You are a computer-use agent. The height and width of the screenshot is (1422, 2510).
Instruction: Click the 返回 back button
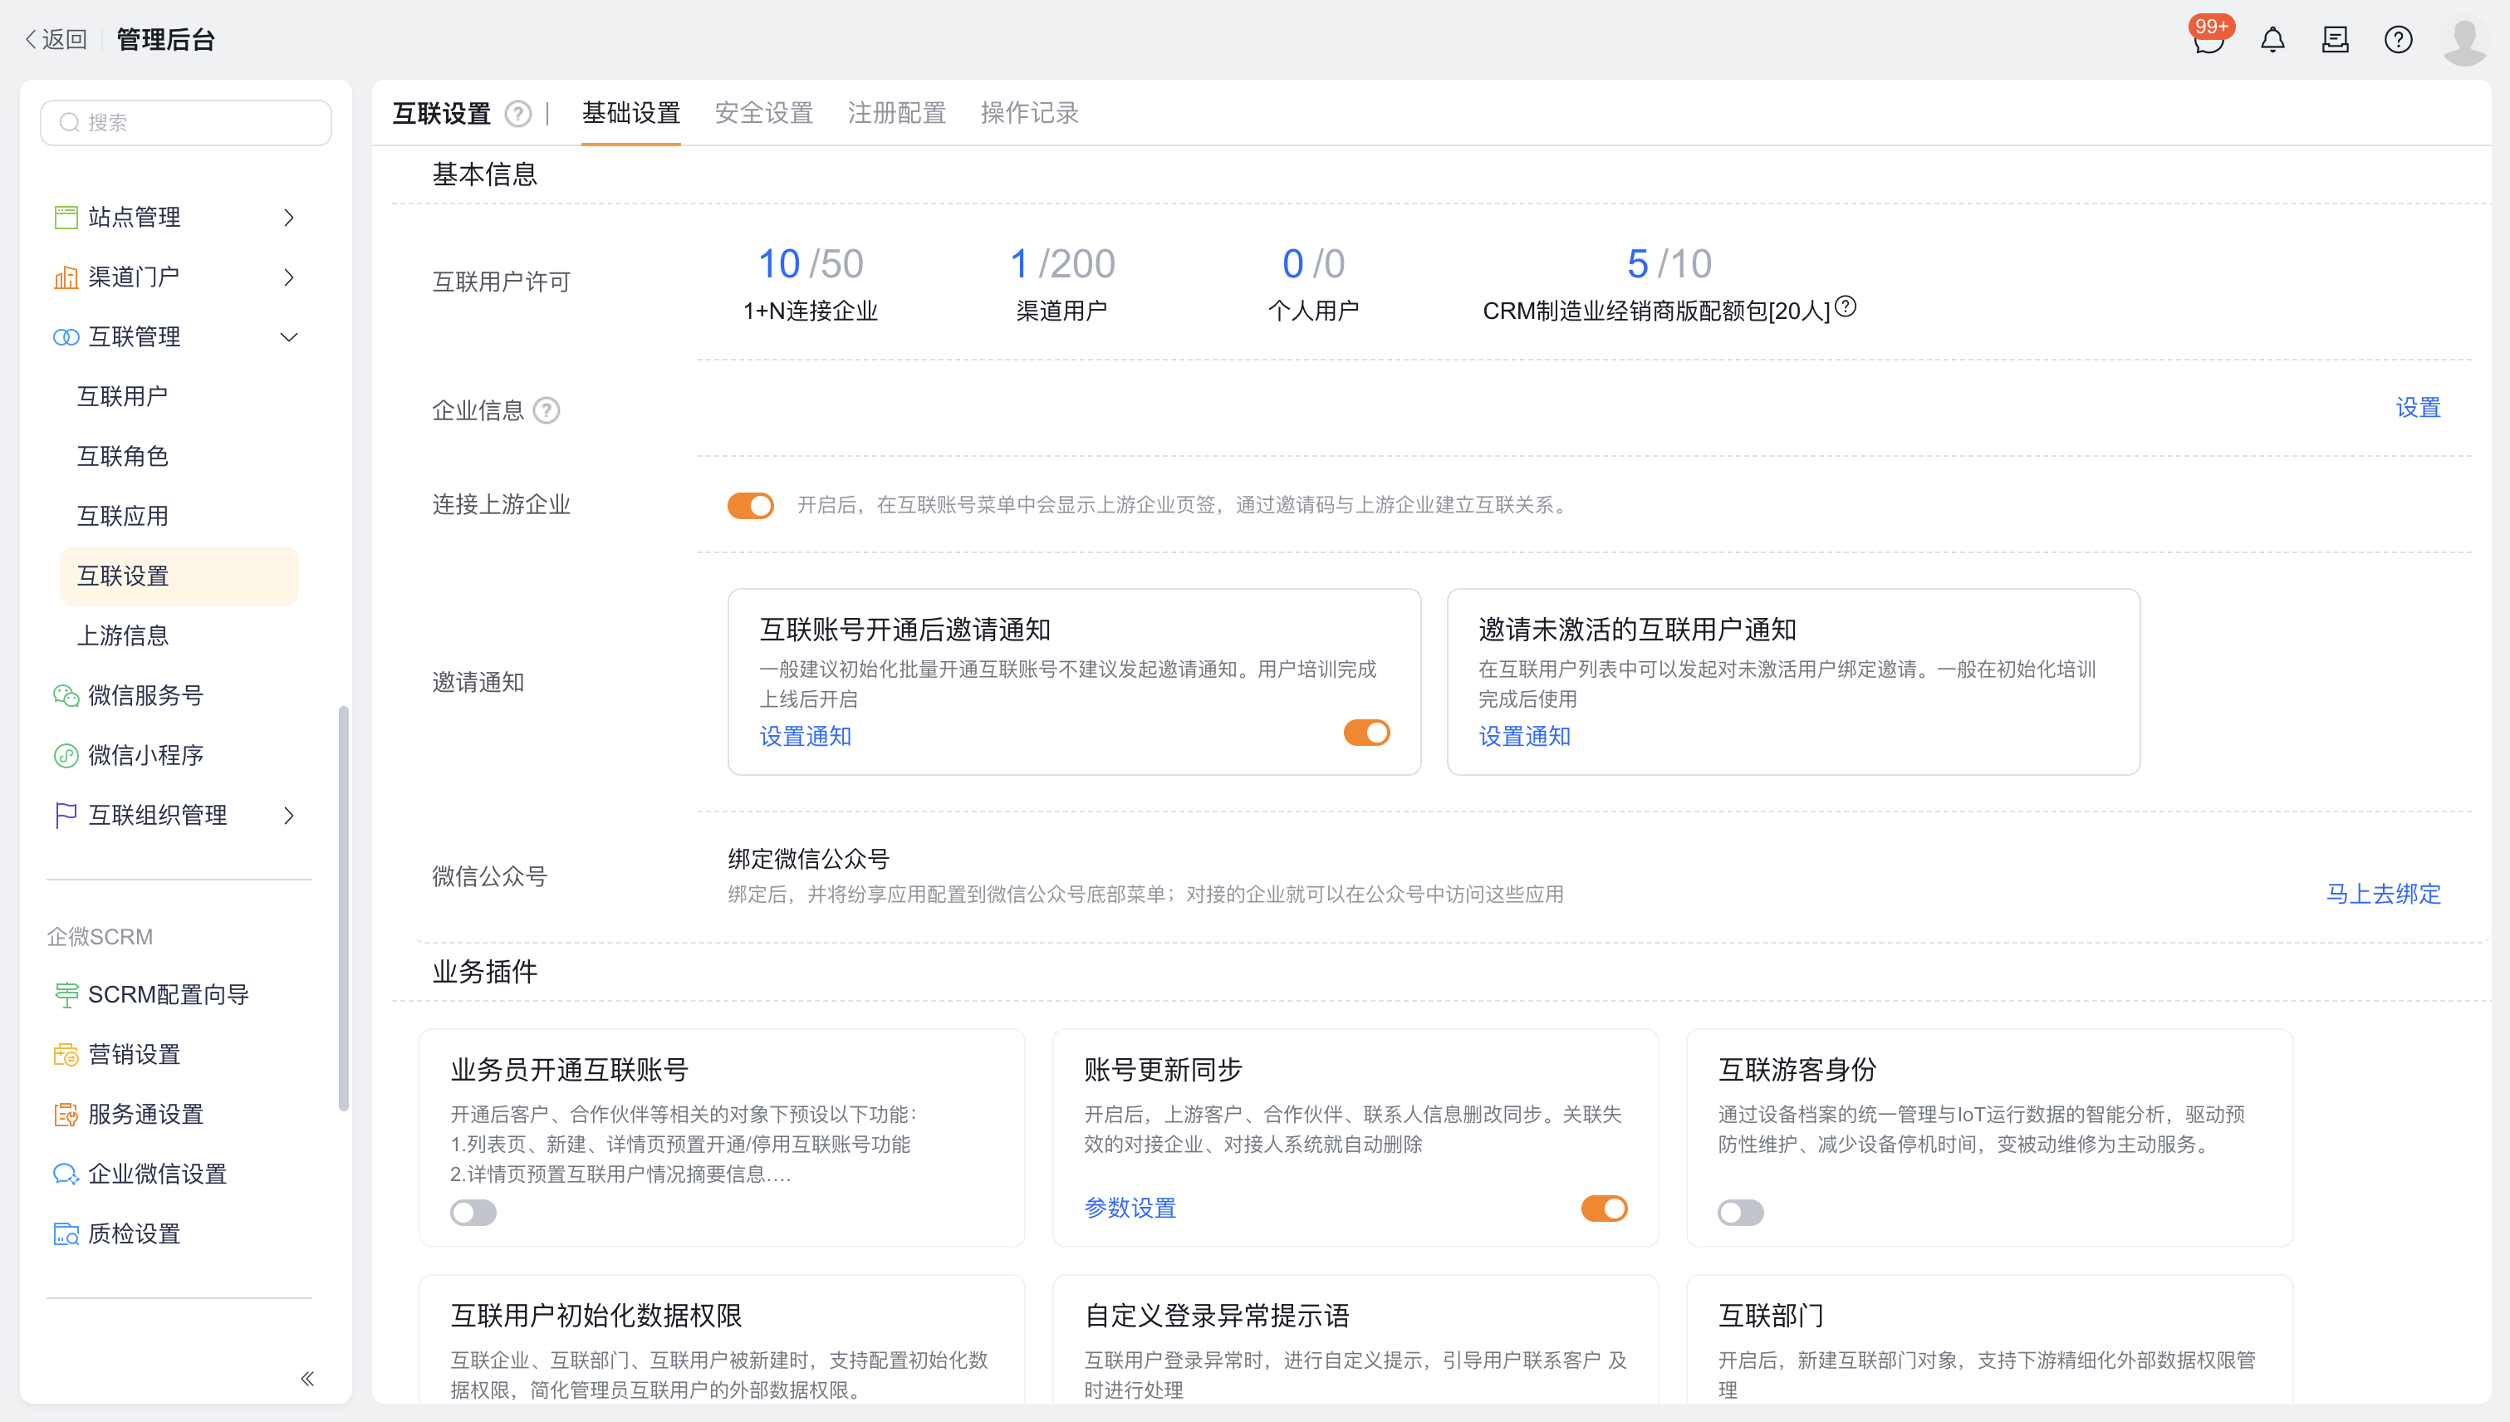tap(56, 39)
